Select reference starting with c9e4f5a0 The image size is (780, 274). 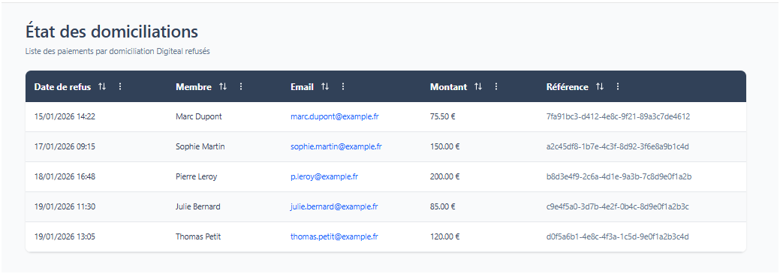click(617, 207)
